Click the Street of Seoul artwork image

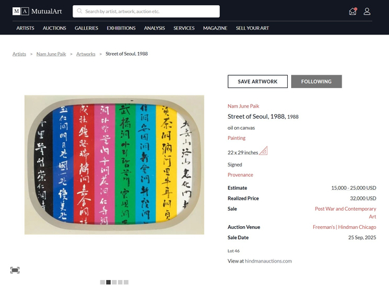click(114, 165)
